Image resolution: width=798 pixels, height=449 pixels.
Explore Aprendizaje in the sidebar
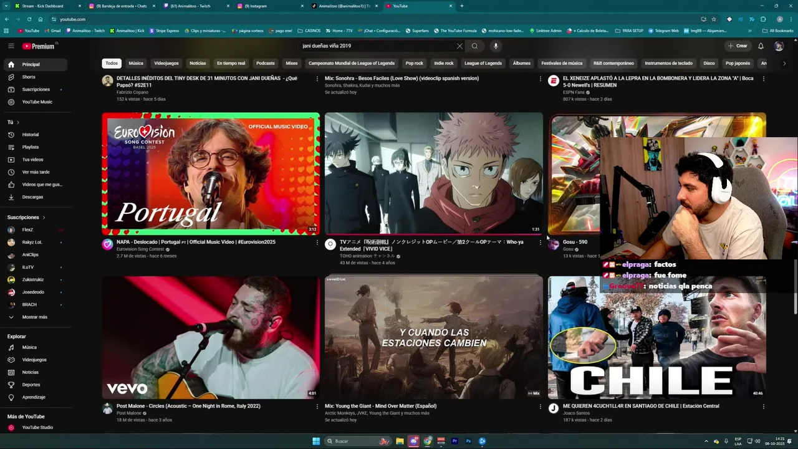tap(34, 397)
